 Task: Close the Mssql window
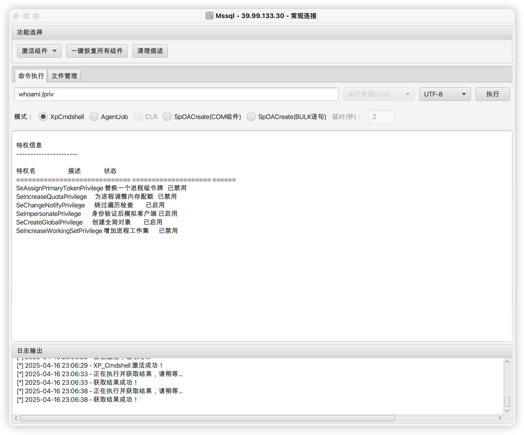pos(16,16)
